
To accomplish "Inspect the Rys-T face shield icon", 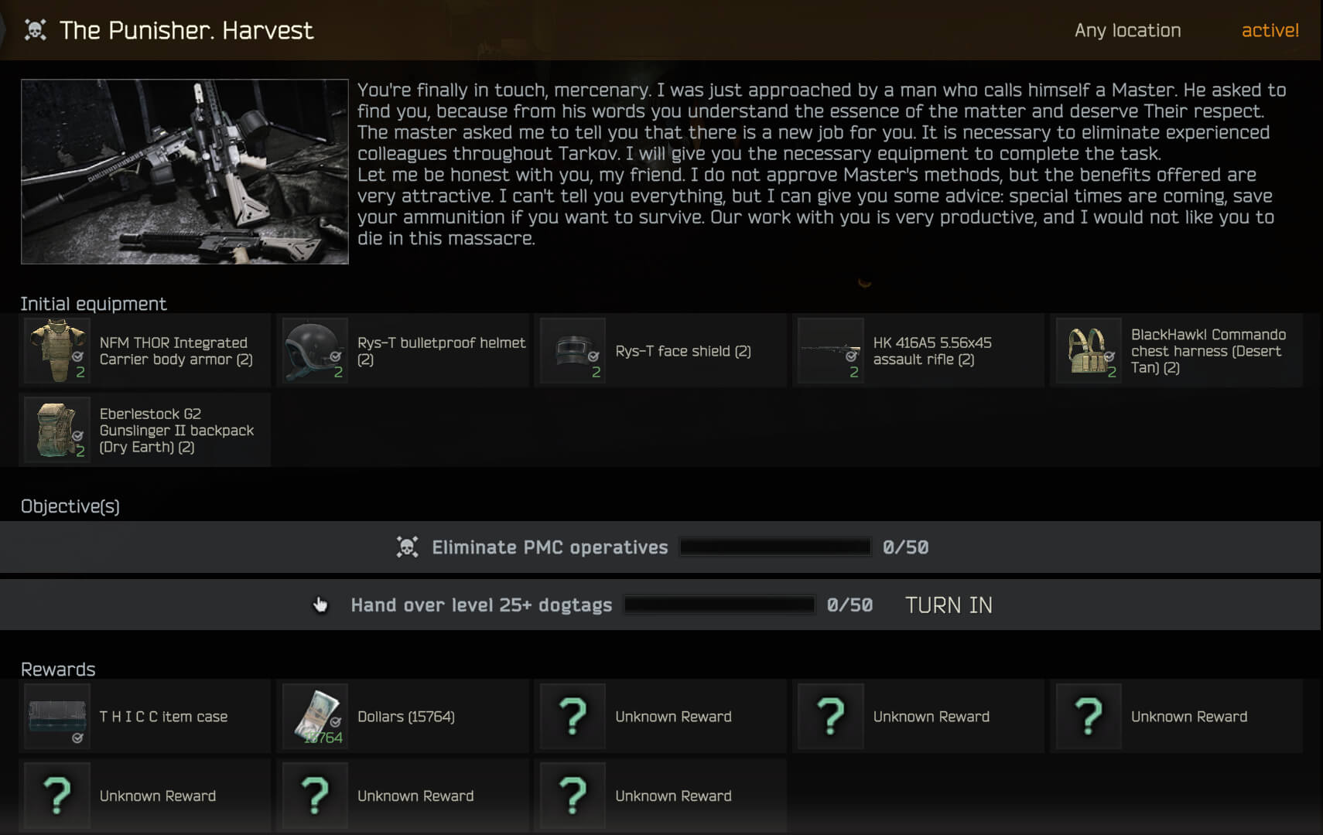I will click(x=573, y=350).
